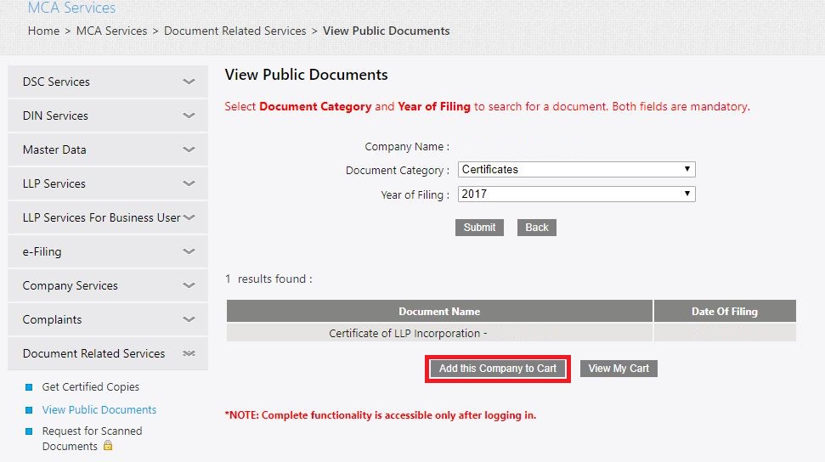This screenshot has height=462, width=825.
Task: Open Document Related Services breadcrumb link
Action: coord(235,31)
